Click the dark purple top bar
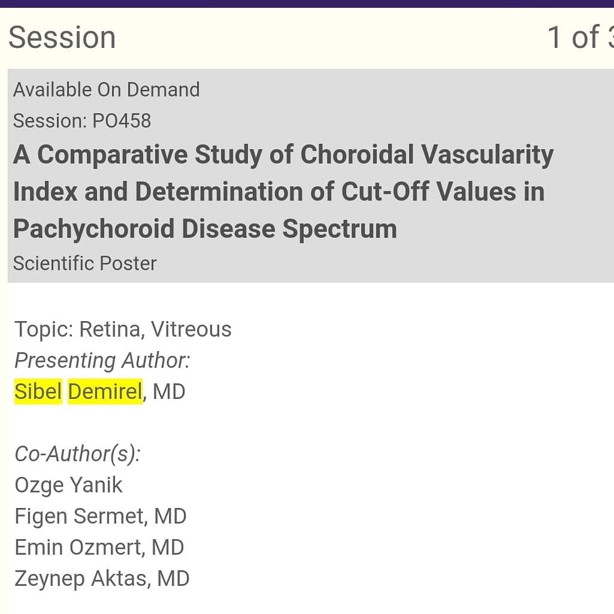This screenshot has width=614, height=614. click(x=307, y=4)
